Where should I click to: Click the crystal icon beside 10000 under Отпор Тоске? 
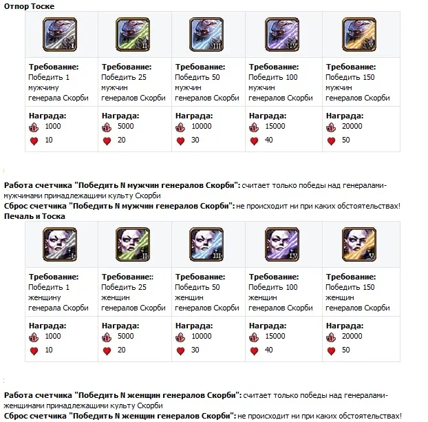click(x=180, y=127)
